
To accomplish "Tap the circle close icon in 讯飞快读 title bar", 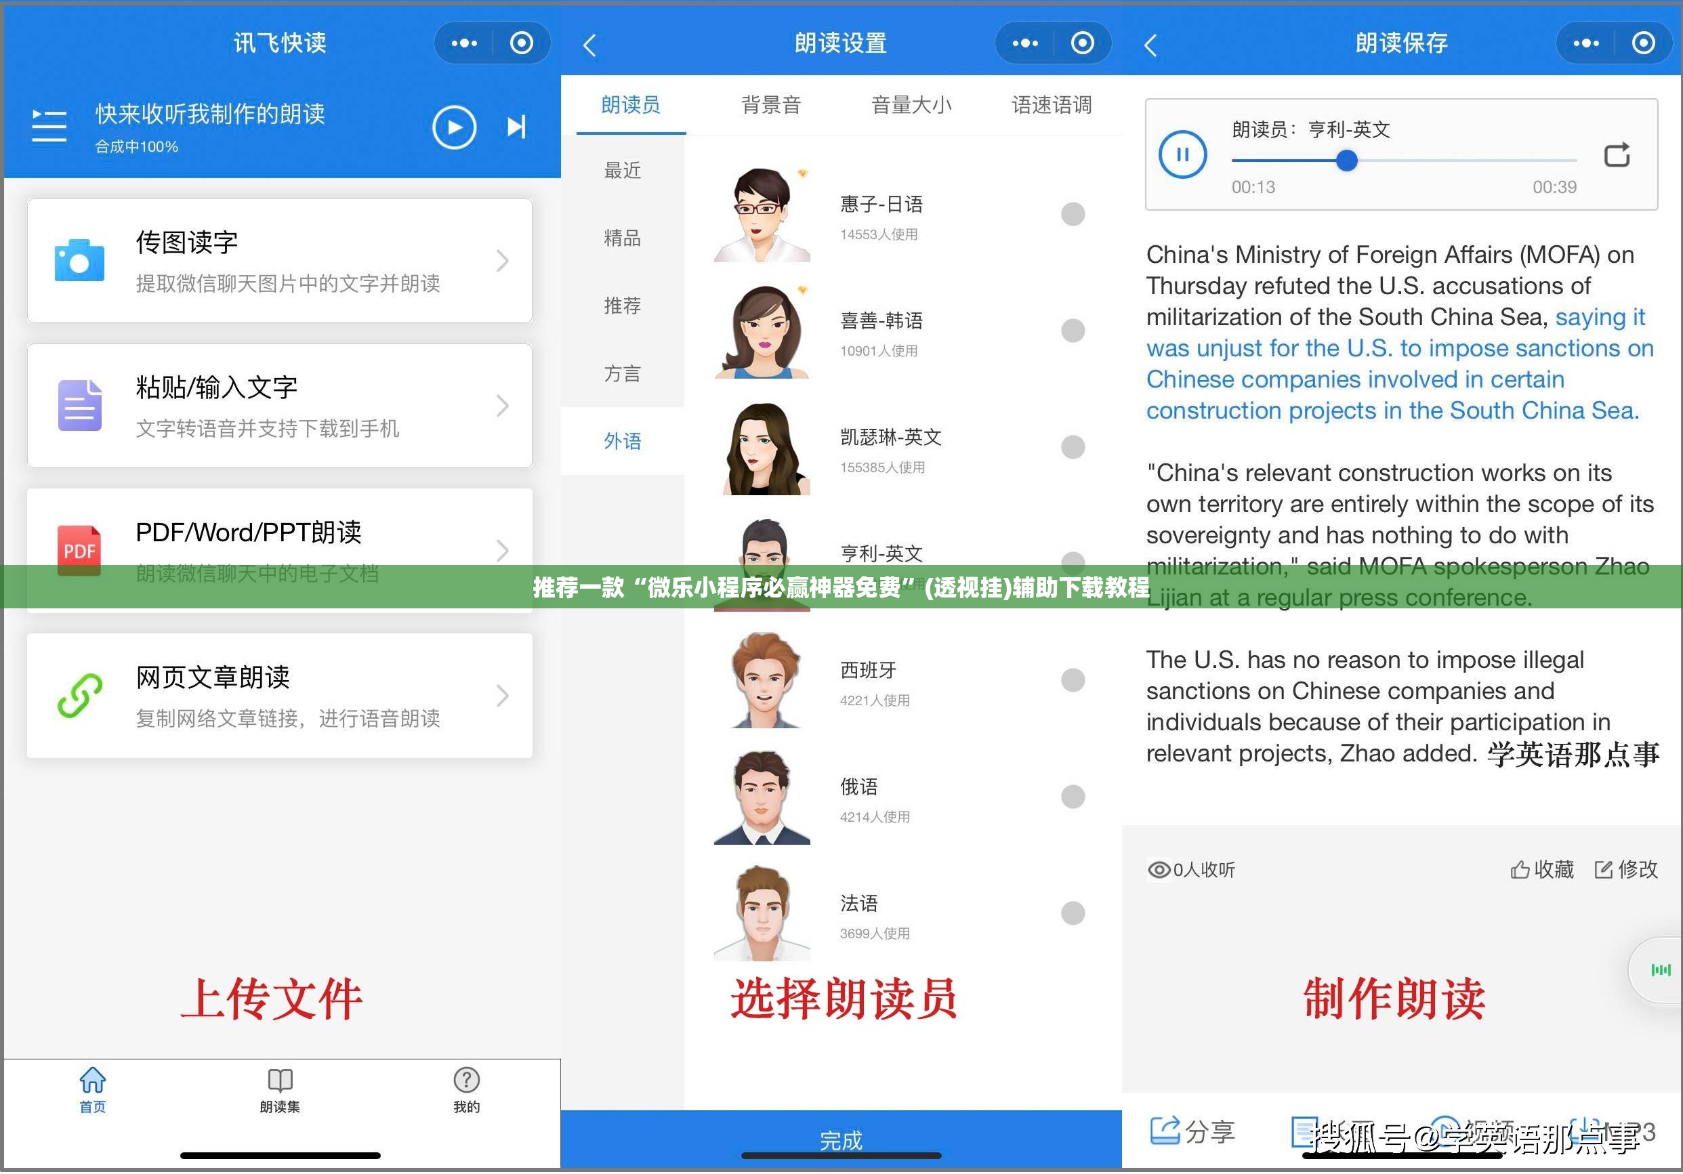I will tap(521, 43).
